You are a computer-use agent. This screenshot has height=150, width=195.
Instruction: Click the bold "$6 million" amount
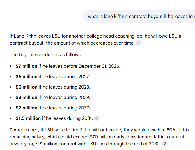coord(26,76)
